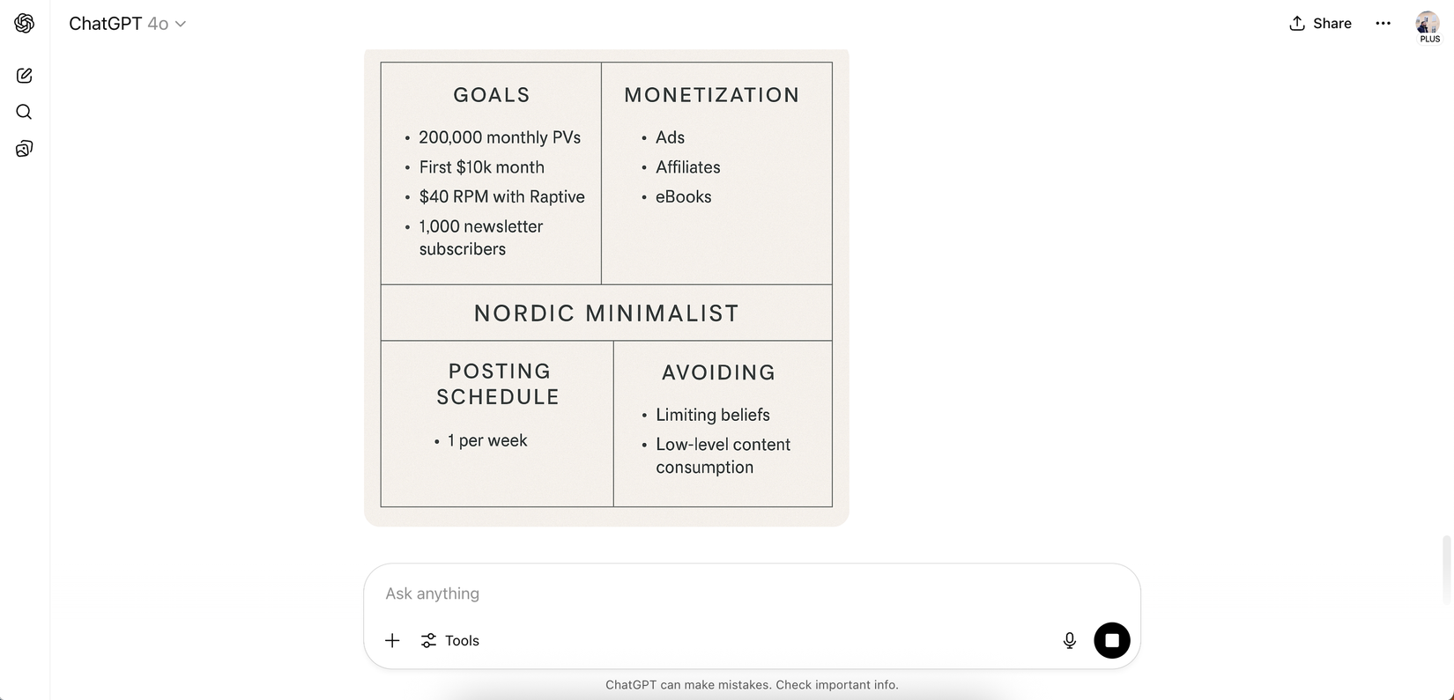The image size is (1454, 700).
Task: Stop the response generation
Action: [x=1111, y=640]
